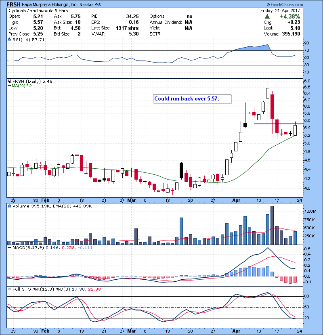Click the RSI(14) 57.71 indicator label
The height and width of the screenshot is (335, 323).
29,40
